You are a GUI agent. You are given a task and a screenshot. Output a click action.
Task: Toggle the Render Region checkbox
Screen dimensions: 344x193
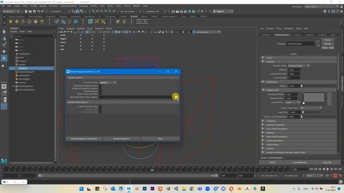(x=101, y=91)
